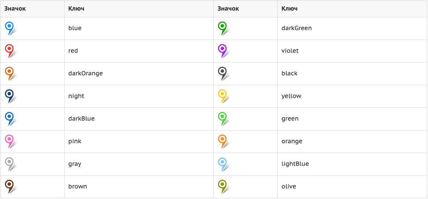This screenshot has width=428, height=199.
Task: Select the darkBlue placemark icon
Action: click(x=10, y=119)
